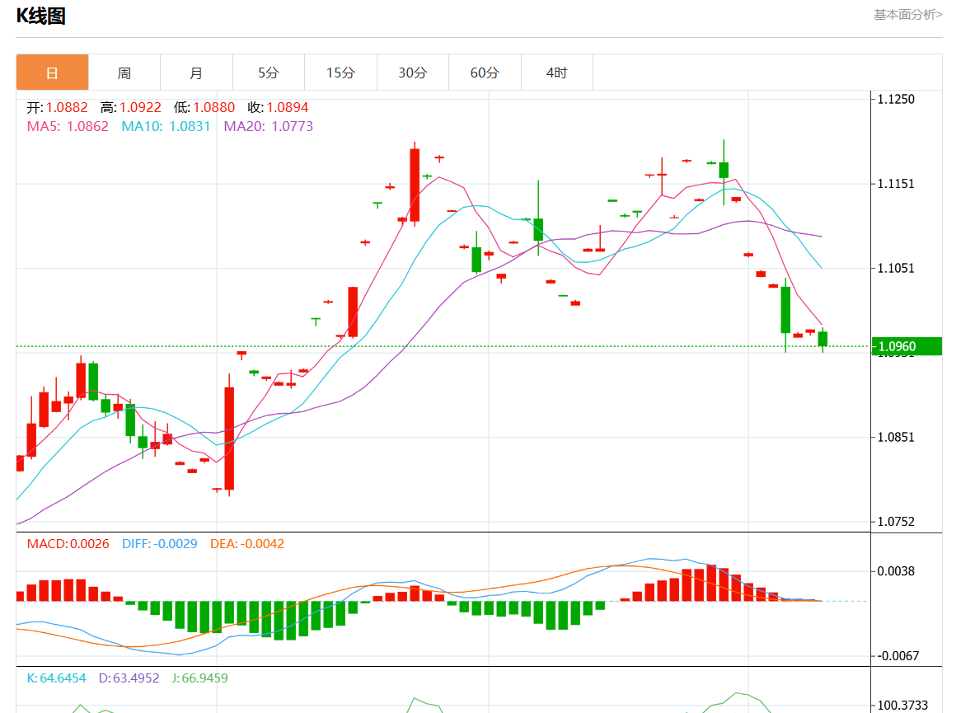Click the 1.1151 price axis label
This screenshot has height=713, width=961.
click(x=896, y=184)
